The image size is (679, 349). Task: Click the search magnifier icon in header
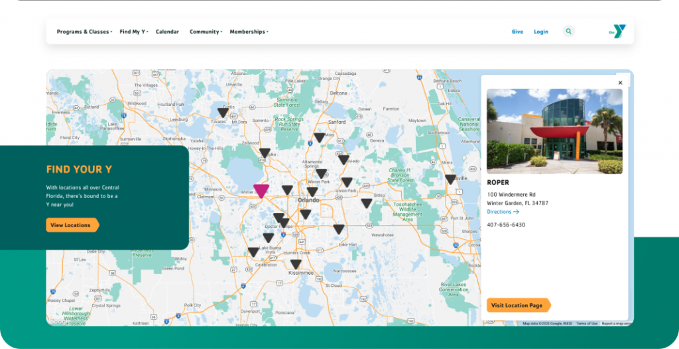pos(568,31)
